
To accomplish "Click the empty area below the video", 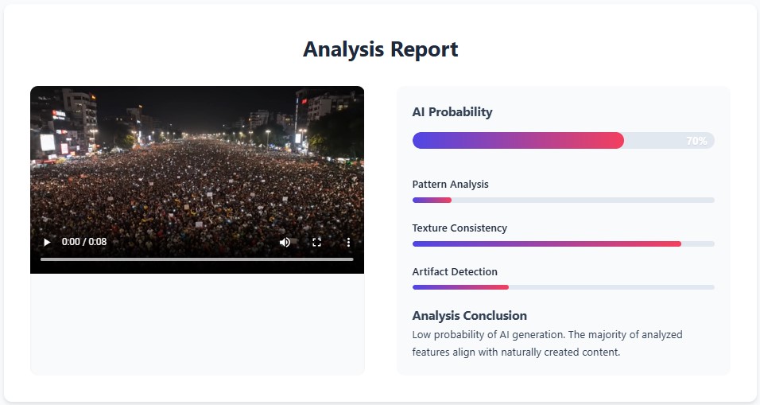I will click(x=197, y=324).
